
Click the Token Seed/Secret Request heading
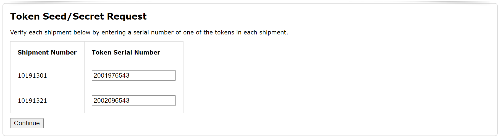tap(78, 17)
